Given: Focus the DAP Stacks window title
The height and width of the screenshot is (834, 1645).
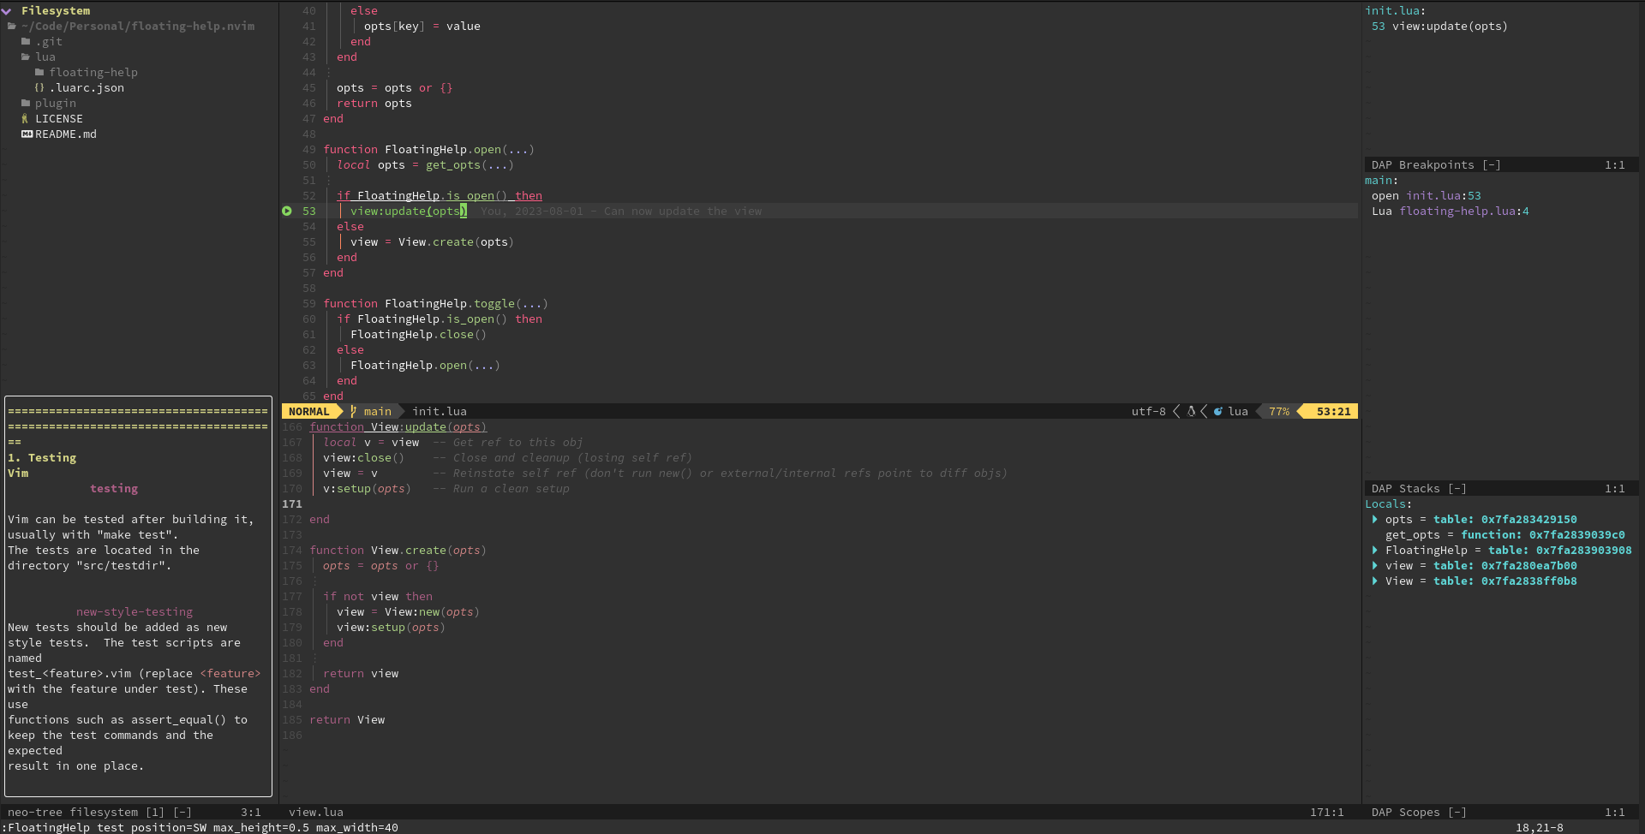Looking at the screenshot, I should (1419, 489).
